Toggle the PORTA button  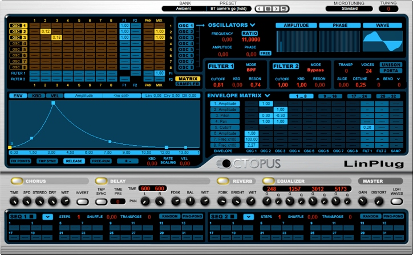click(391, 71)
